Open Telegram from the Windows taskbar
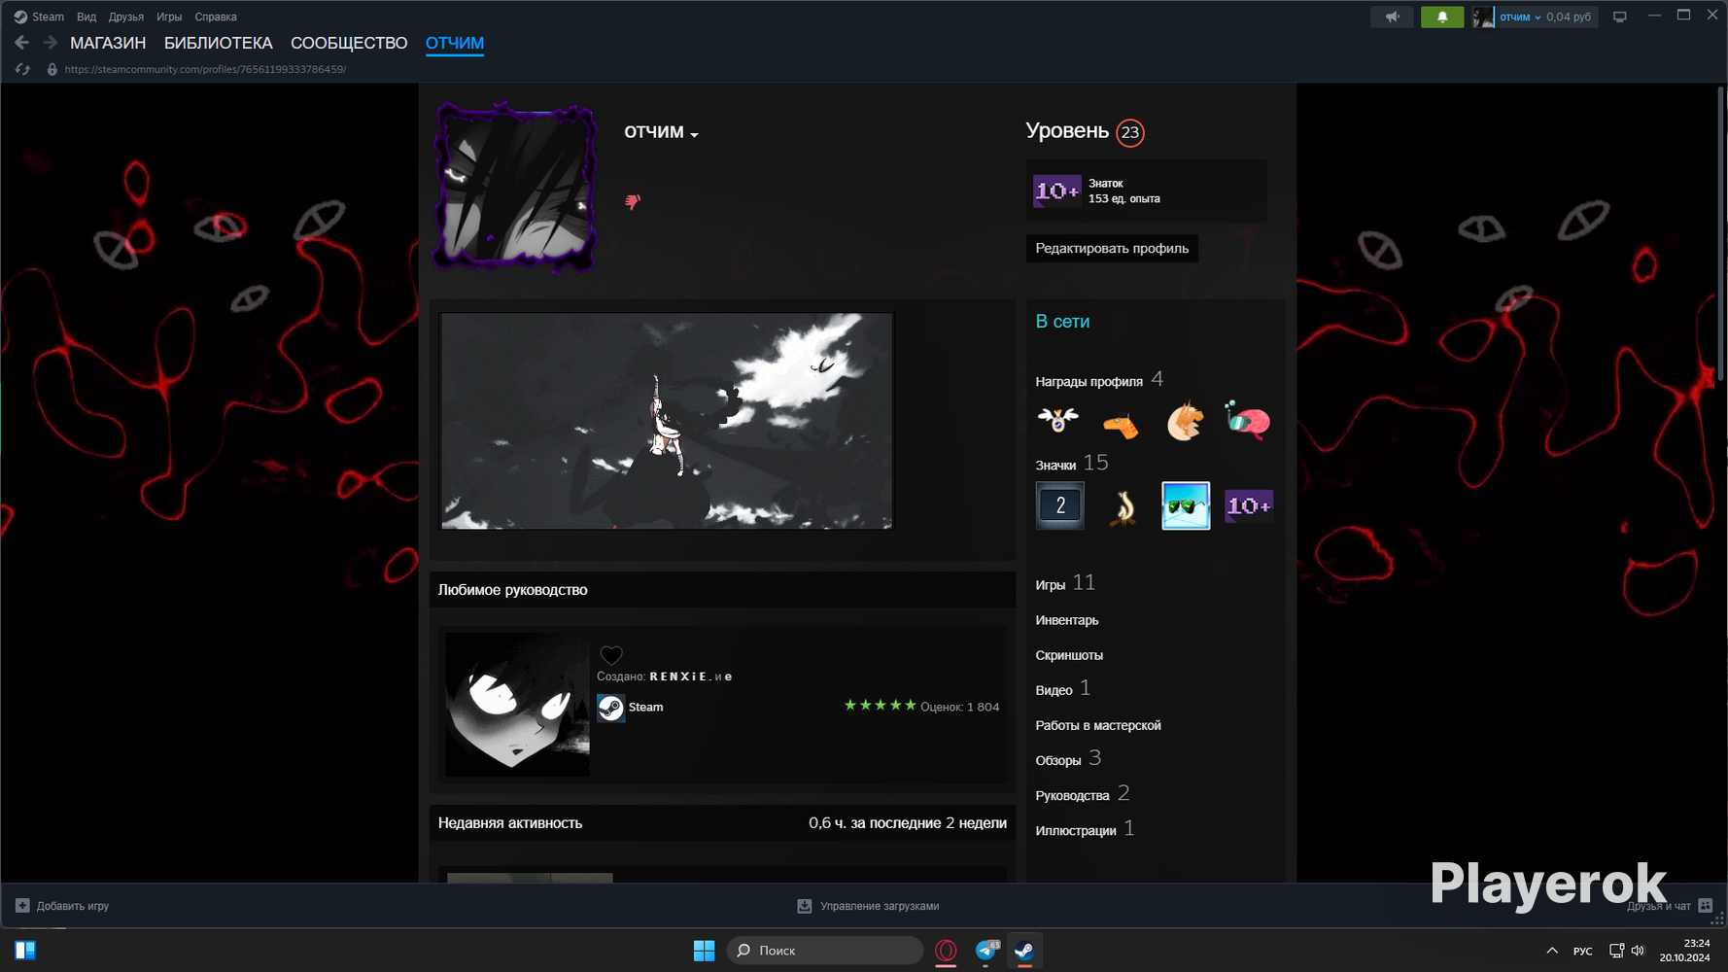Screen dimensions: 1728x972 coord(986,951)
